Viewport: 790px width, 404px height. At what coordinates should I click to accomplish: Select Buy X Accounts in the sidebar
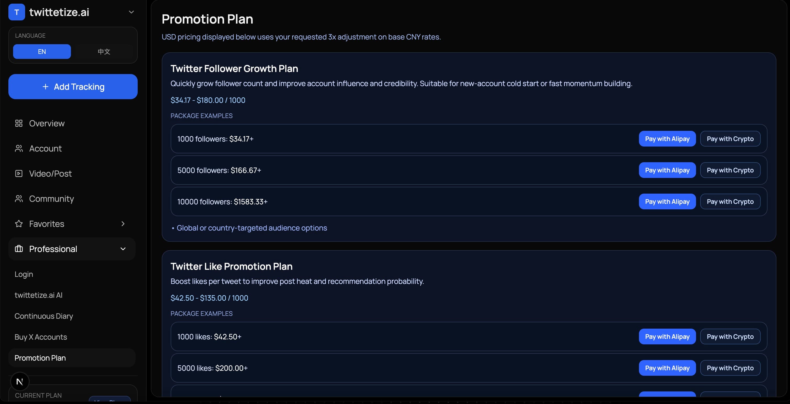[x=41, y=337]
